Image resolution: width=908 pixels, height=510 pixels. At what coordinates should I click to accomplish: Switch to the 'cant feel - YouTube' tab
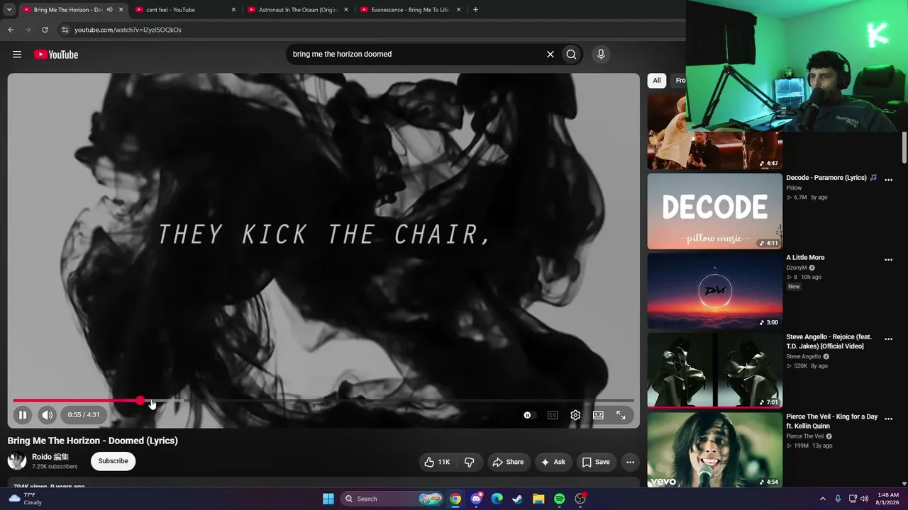[184, 10]
